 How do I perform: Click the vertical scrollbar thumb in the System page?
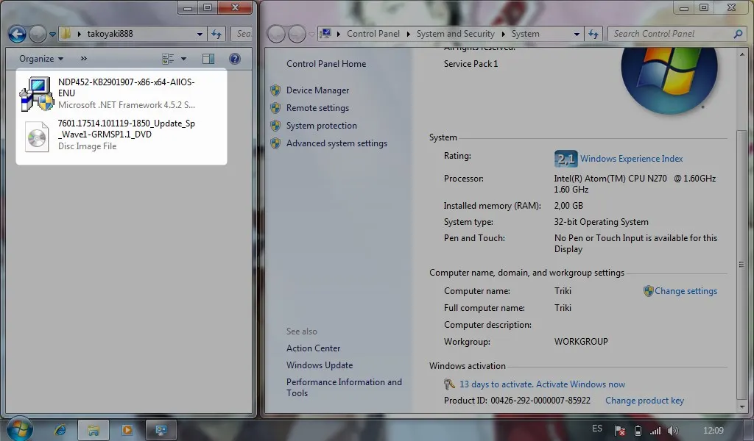[x=741, y=264]
